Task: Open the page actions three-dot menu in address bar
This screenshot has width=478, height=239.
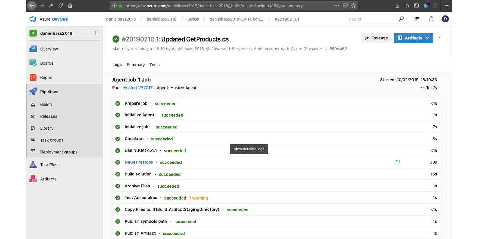Action: click(x=337, y=6)
